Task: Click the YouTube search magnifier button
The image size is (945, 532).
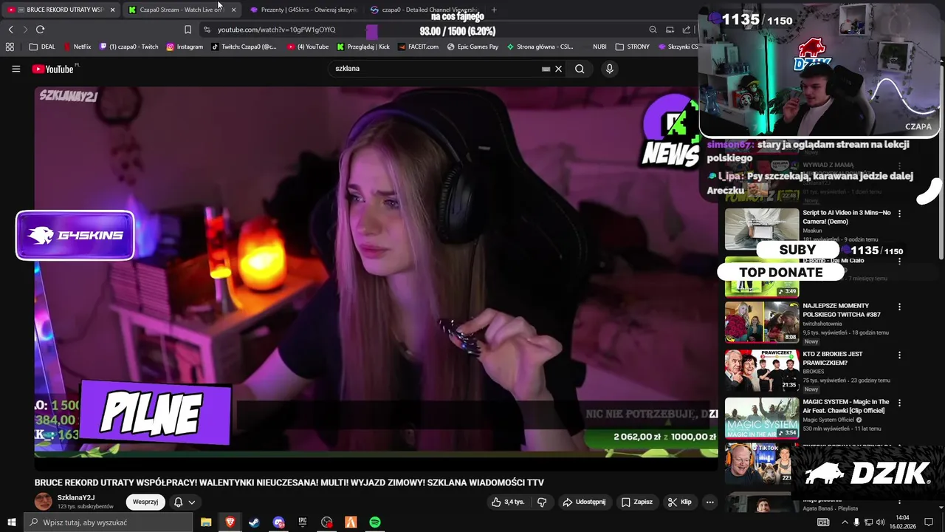Action: pyautogui.click(x=580, y=69)
